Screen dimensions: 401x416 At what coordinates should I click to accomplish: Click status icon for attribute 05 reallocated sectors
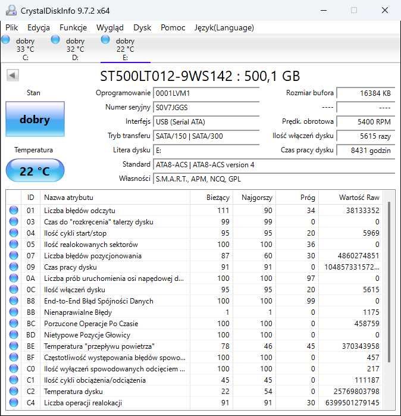14,244
